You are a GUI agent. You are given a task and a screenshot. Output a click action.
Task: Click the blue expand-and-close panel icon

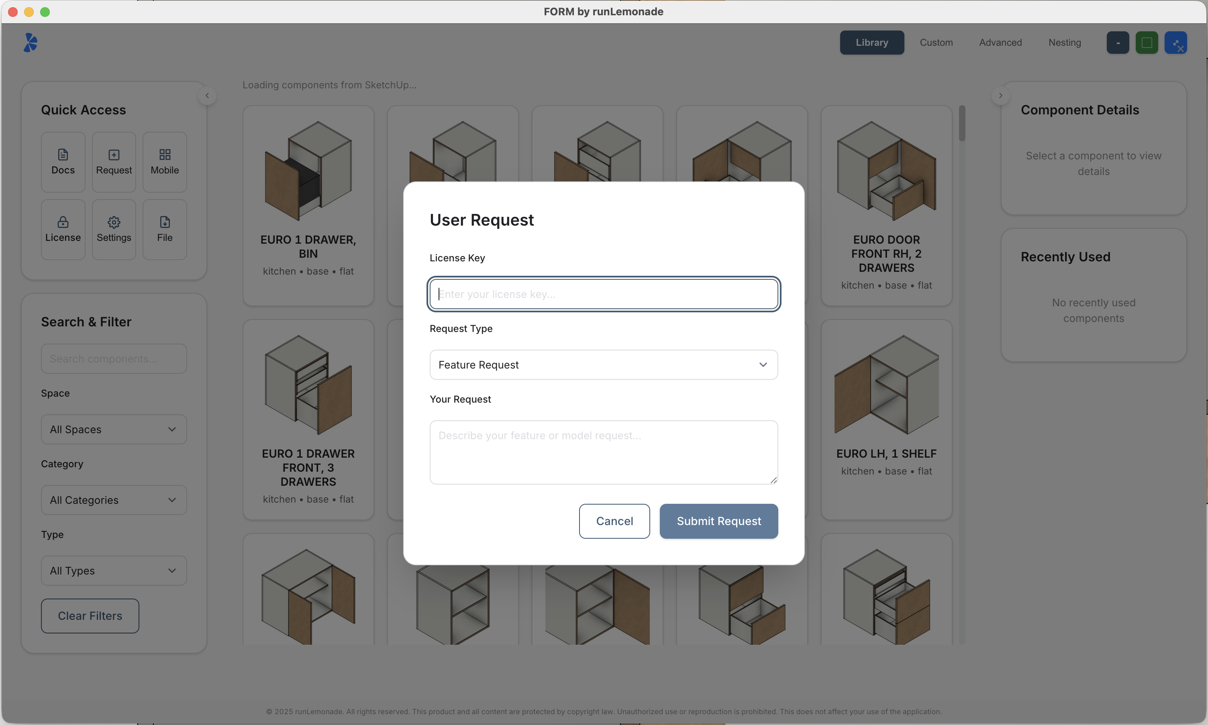(1177, 43)
